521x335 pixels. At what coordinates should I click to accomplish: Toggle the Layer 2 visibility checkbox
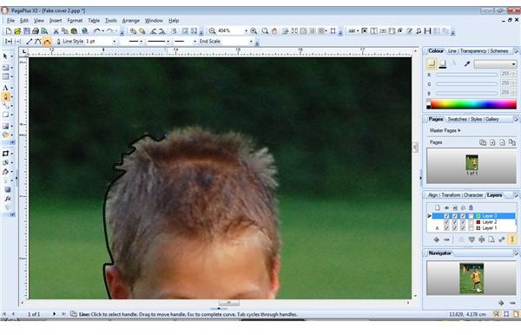point(446,222)
